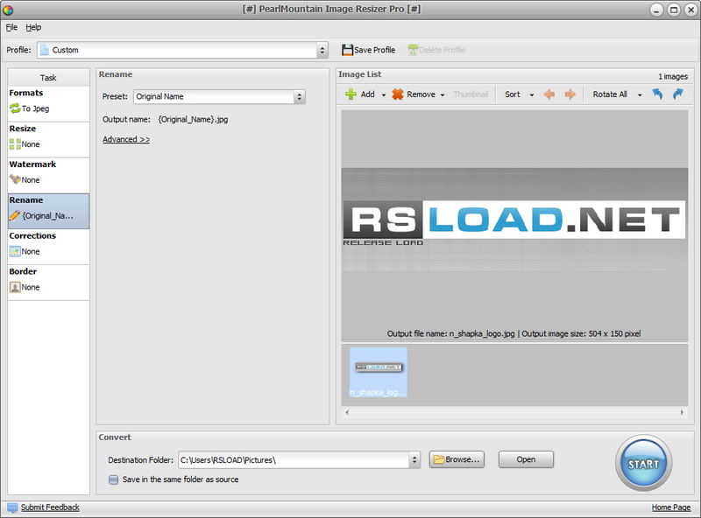Image resolution: width=701 pixels, height=518 pixels.
Task: Click the green plus Add icon
Action: tap(351, 94)
